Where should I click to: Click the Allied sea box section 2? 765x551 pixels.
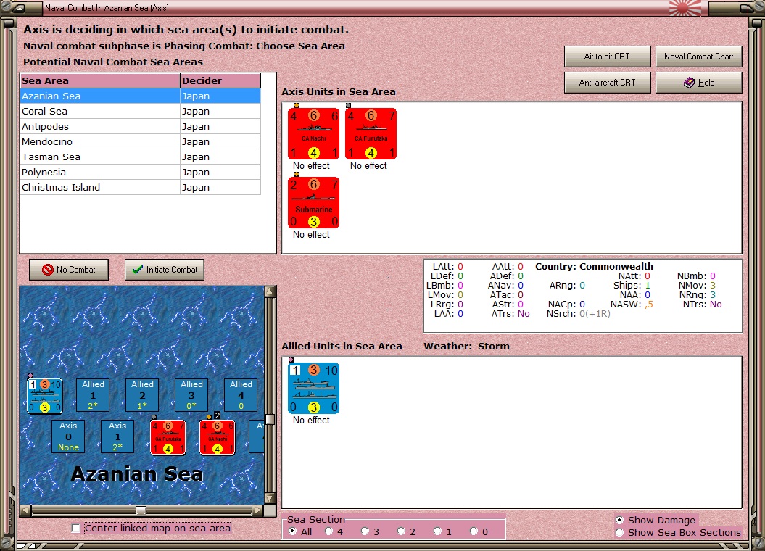point(142,395)
